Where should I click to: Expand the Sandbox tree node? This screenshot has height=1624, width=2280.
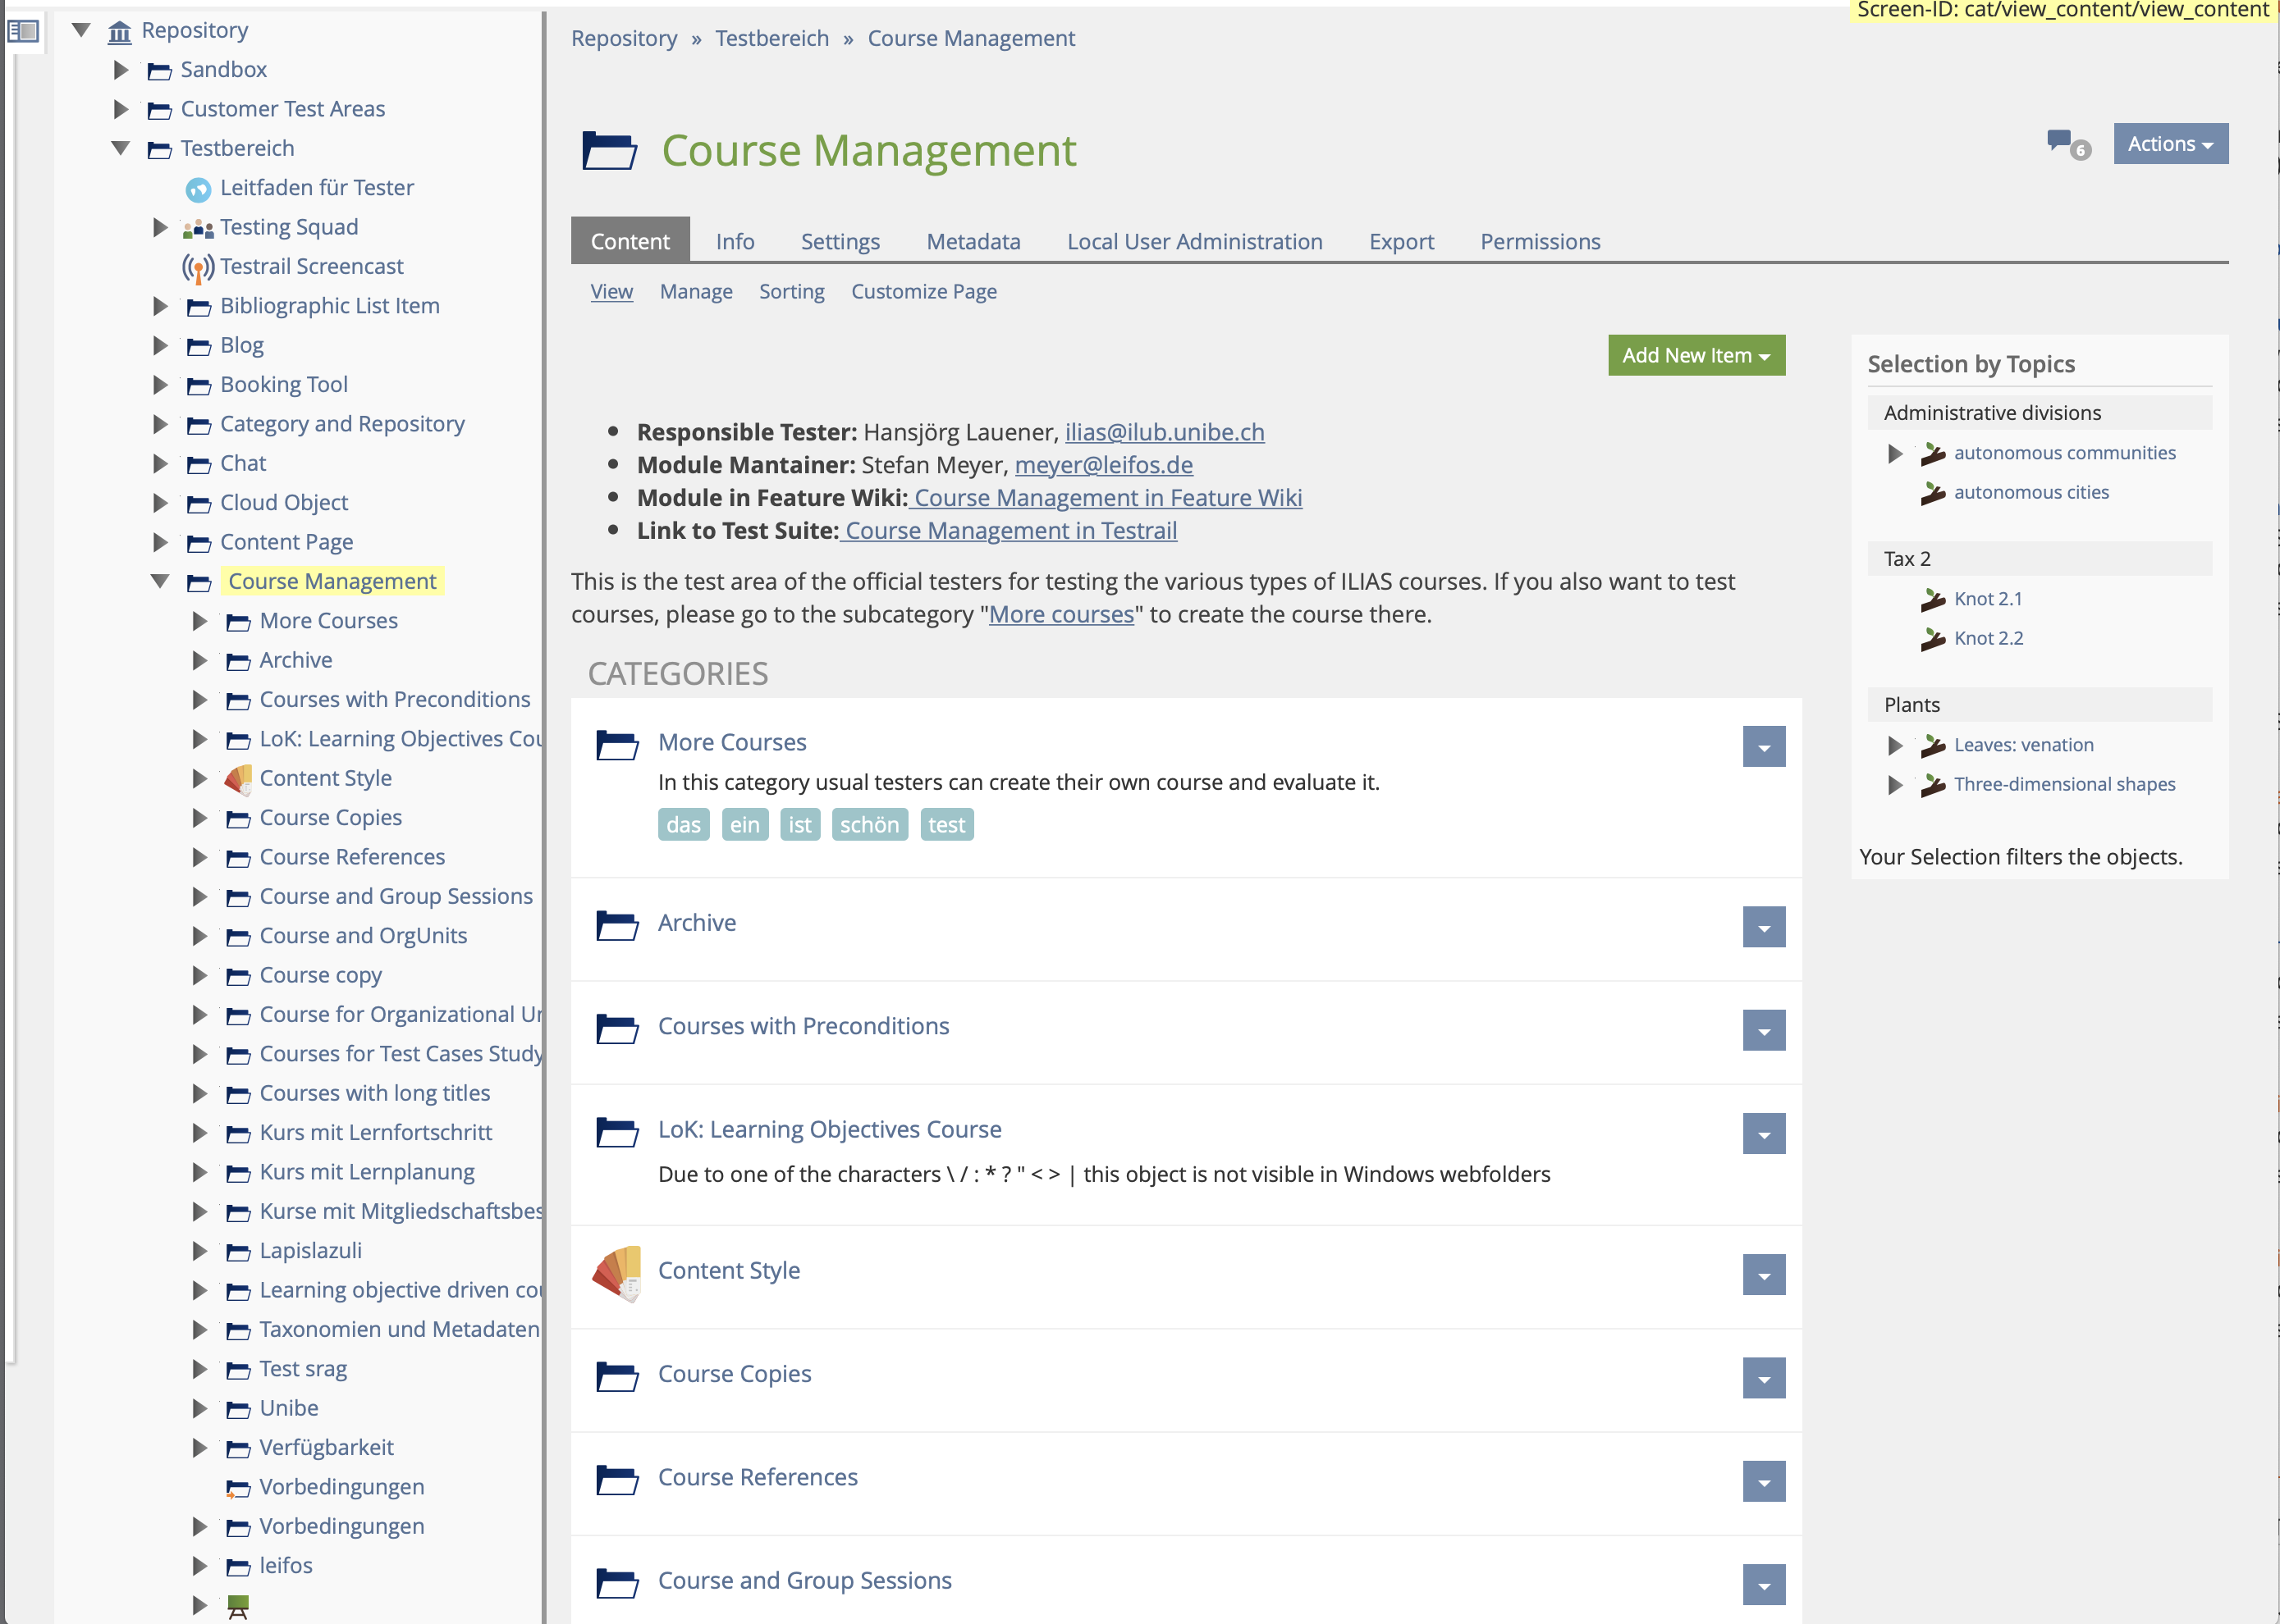[x=121, y=70]
